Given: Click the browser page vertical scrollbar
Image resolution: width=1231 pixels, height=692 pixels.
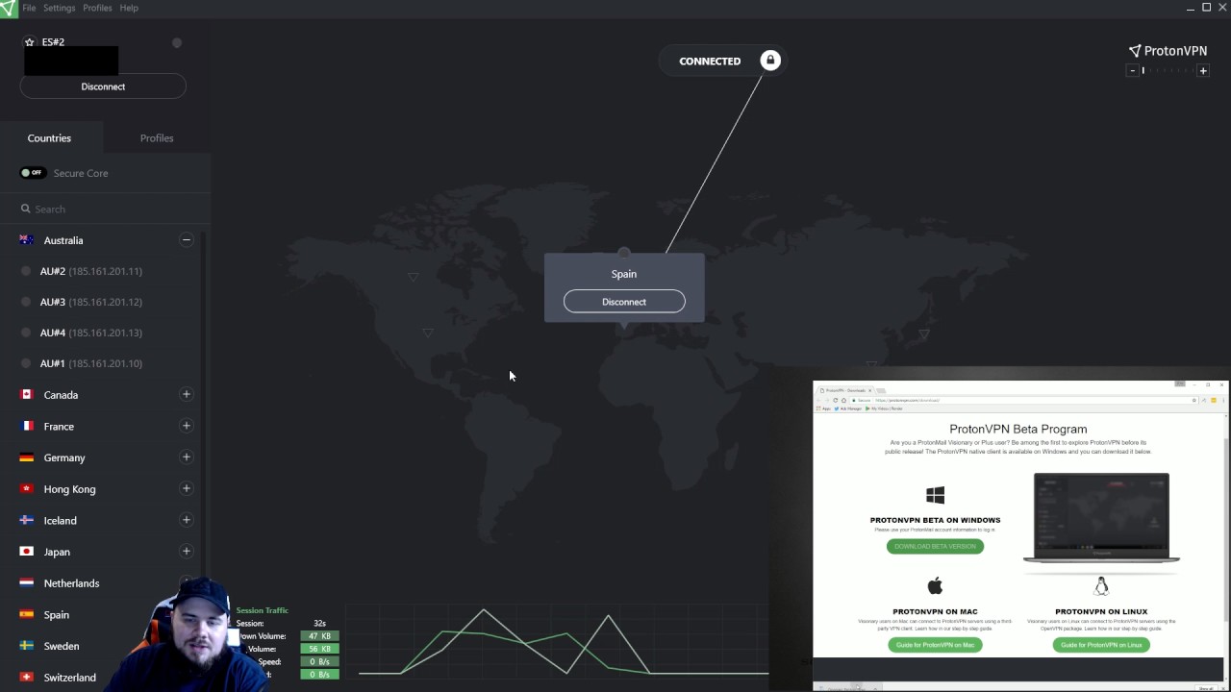Looking at the screenshot, I should pos(1224,529).
